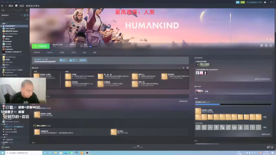Collapse the 最近 recent games group
The width and height of the screenshot is (276, 155).
[x=1, y=23]
